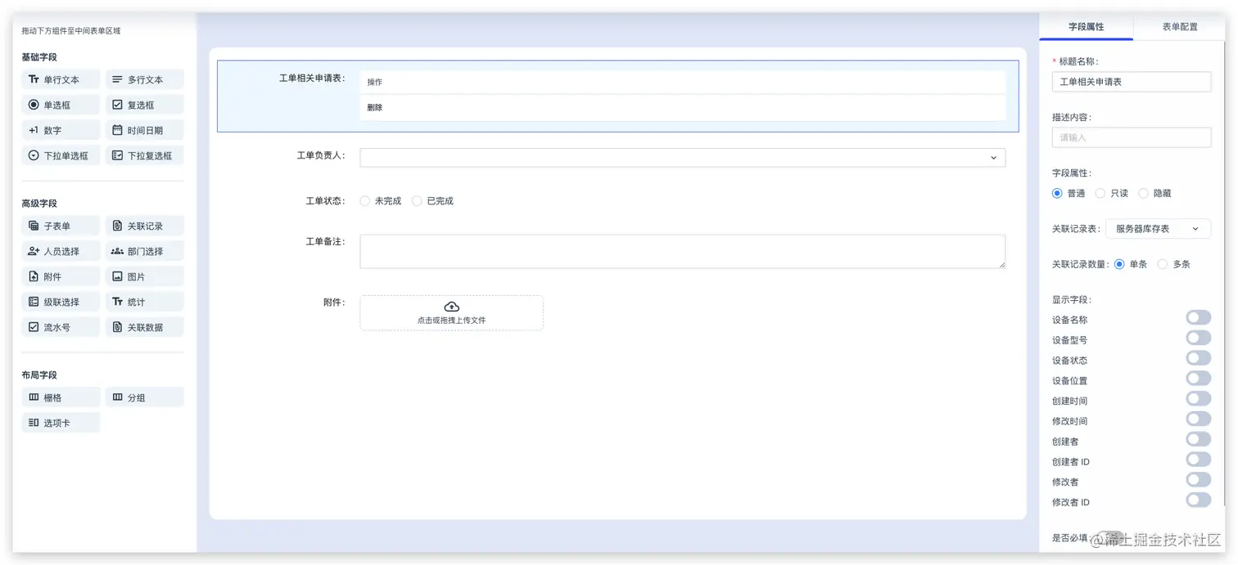Choose the 单选框 radio icon
The image size is (1238, 565).
click(x=34, y=105)
